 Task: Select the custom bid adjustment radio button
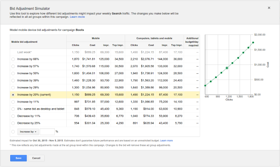(x=13, y=132)
